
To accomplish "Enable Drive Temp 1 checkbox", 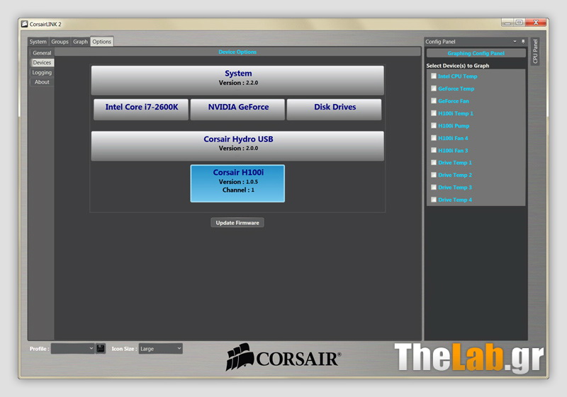I will [x=434, y=163].
